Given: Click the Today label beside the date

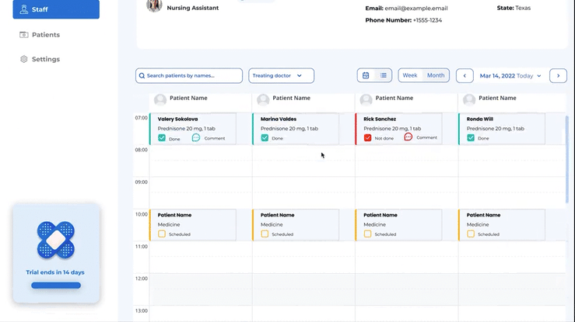Looking at the screenshot, I should (x=524, y=76).
